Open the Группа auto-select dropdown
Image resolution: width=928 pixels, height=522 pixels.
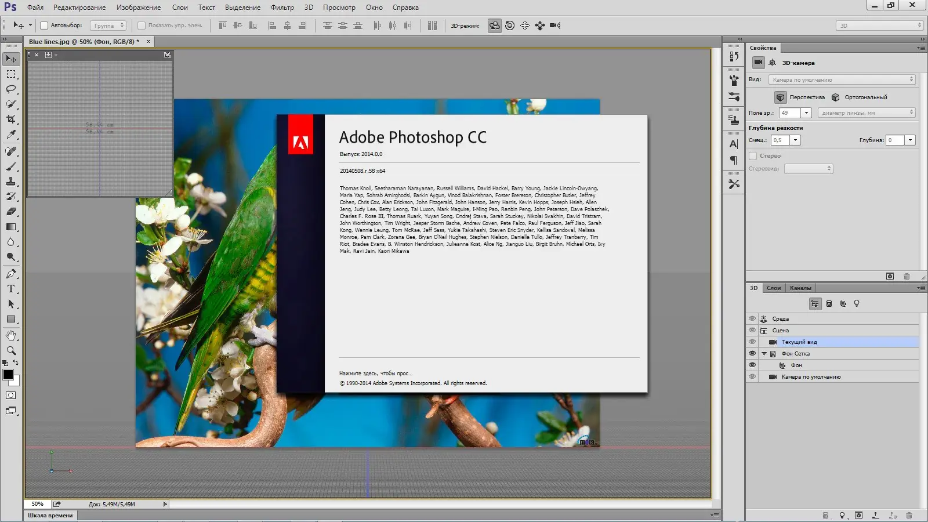[108, 26]
